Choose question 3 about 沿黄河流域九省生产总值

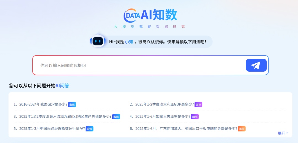[63, 117]
